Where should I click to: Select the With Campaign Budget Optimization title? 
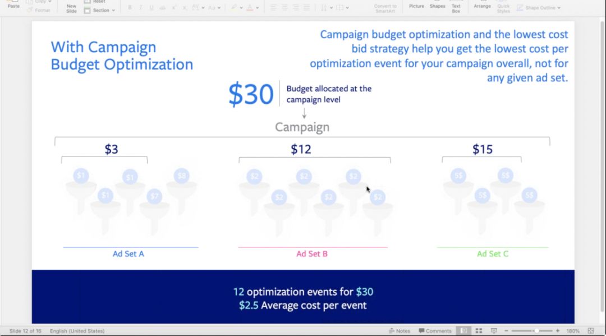coord(122,56)
